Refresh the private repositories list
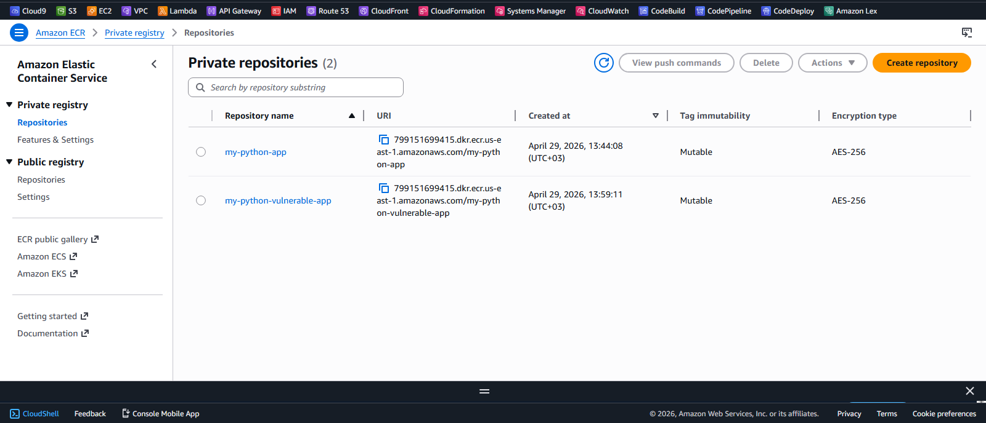 point(604,63)
